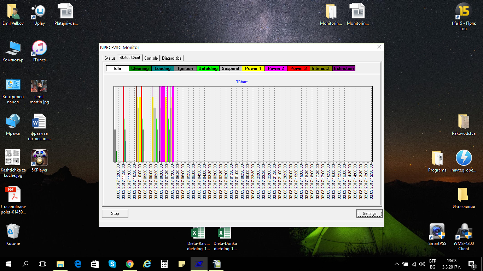Viewport: 483px width, 271px height.
Task: Select the magenta Power 2 legend swatch
Action: (x=276, y=68)
